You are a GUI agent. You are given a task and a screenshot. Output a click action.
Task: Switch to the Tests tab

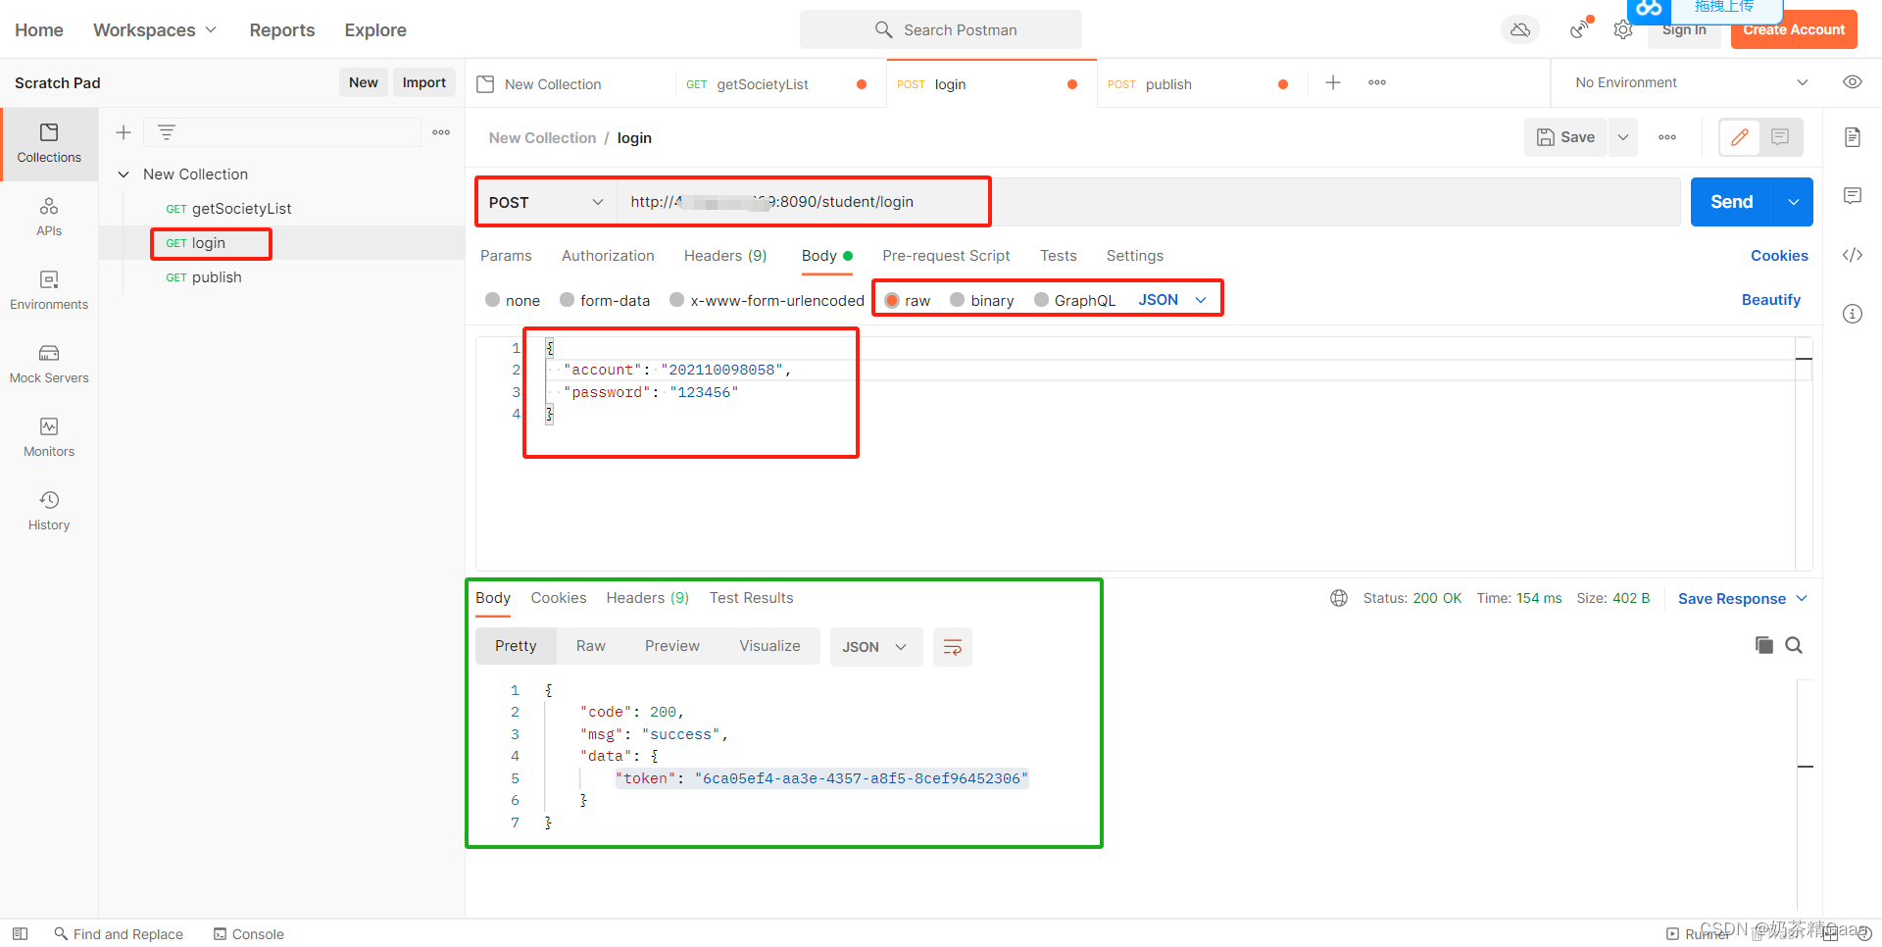pos(1059,256)
